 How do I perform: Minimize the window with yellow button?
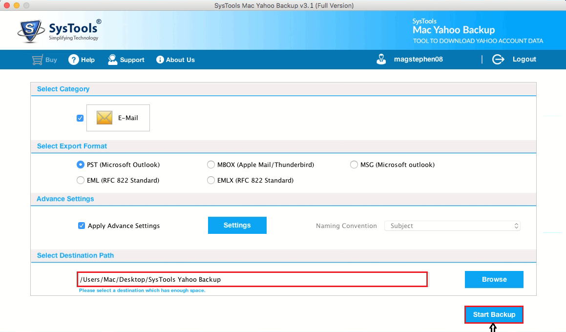16,5
